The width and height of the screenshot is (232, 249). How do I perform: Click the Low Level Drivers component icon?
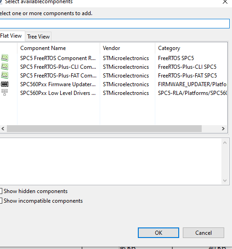click(x=5, y=93)
